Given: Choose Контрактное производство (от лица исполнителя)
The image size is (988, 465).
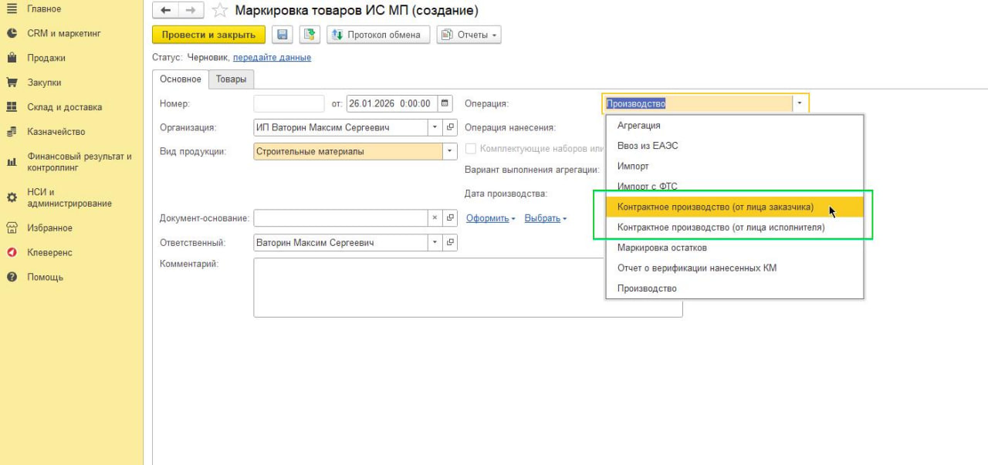Looking at the screenshot, I should pyautogui.click(x=721, y=227).
